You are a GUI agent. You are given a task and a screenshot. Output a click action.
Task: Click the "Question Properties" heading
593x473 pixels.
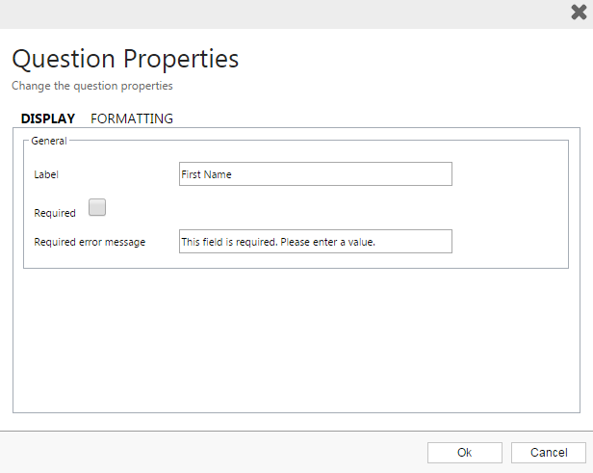(125, 59)
